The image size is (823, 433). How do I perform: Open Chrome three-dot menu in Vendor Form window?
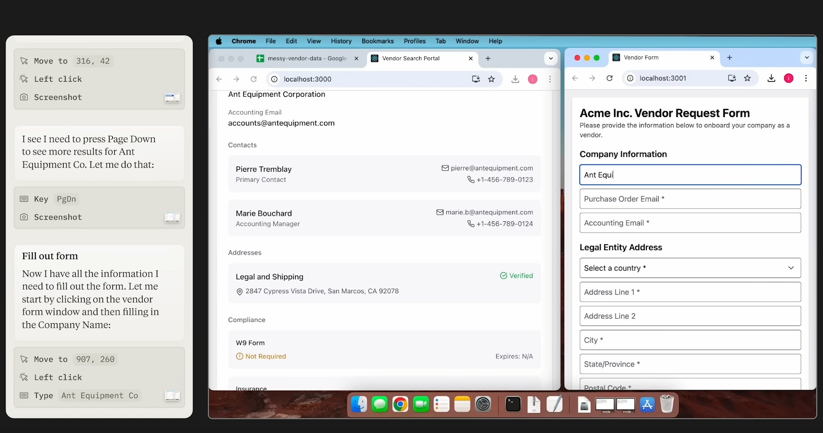(806, 78)
